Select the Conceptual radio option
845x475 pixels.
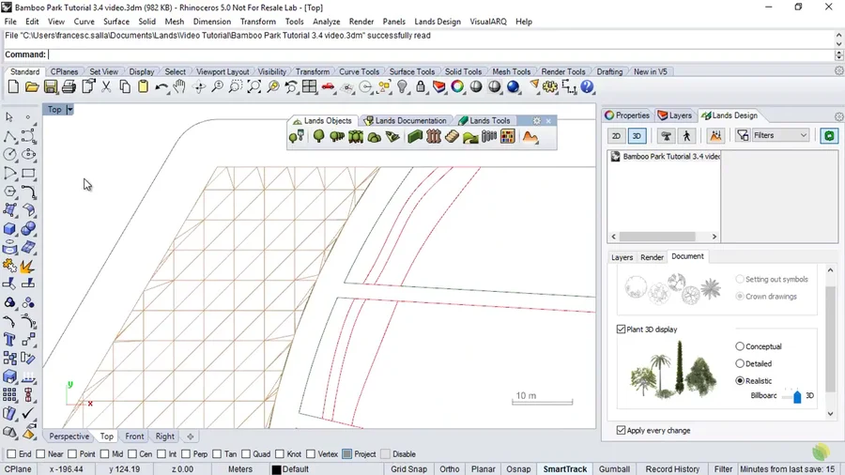coord(740,346)
